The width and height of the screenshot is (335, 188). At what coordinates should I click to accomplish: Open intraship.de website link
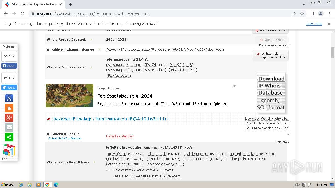point(116,164)
